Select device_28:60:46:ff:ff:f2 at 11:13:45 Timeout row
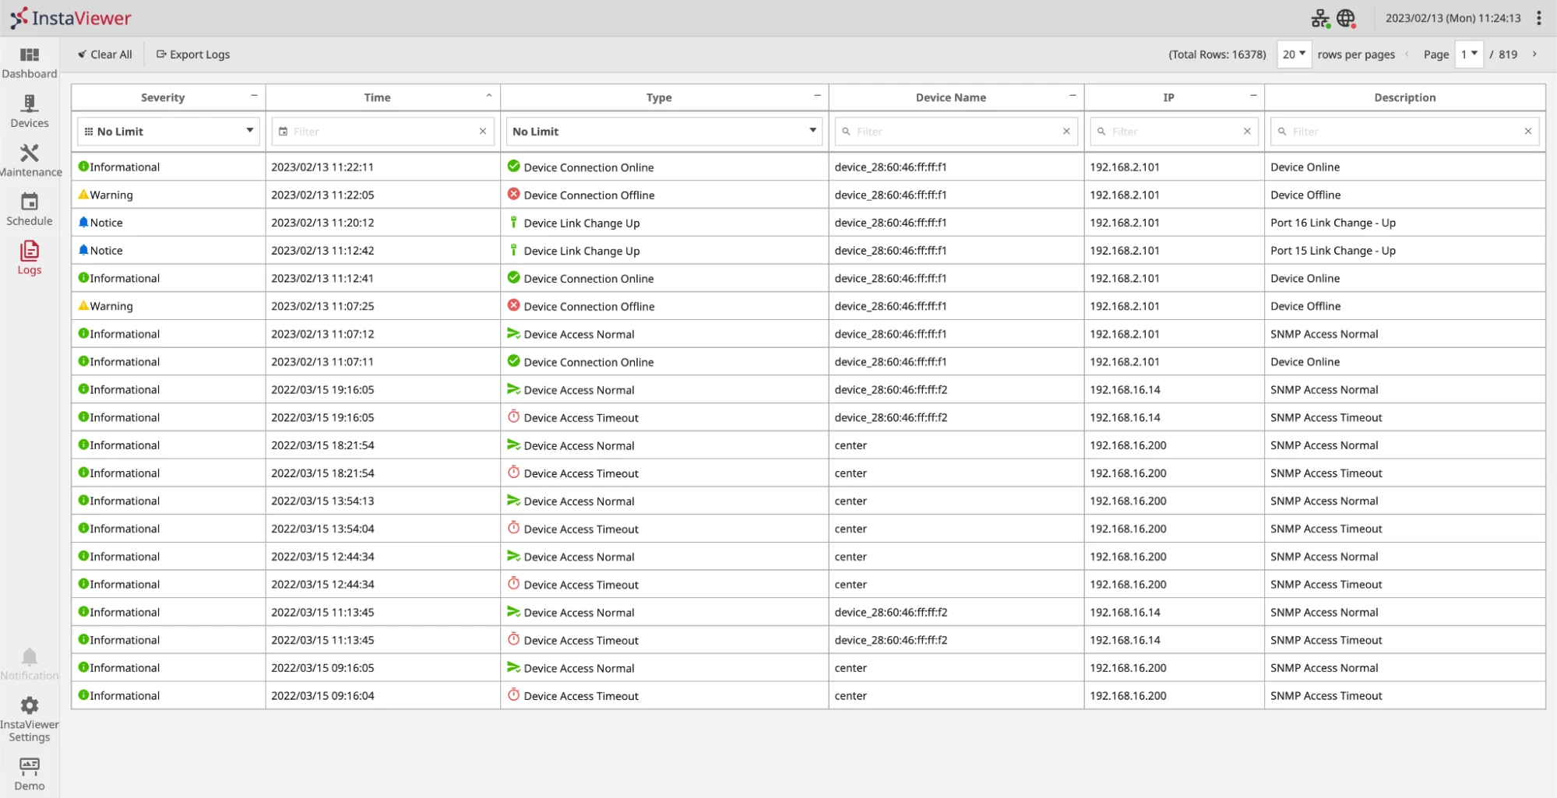 point(891,640)
